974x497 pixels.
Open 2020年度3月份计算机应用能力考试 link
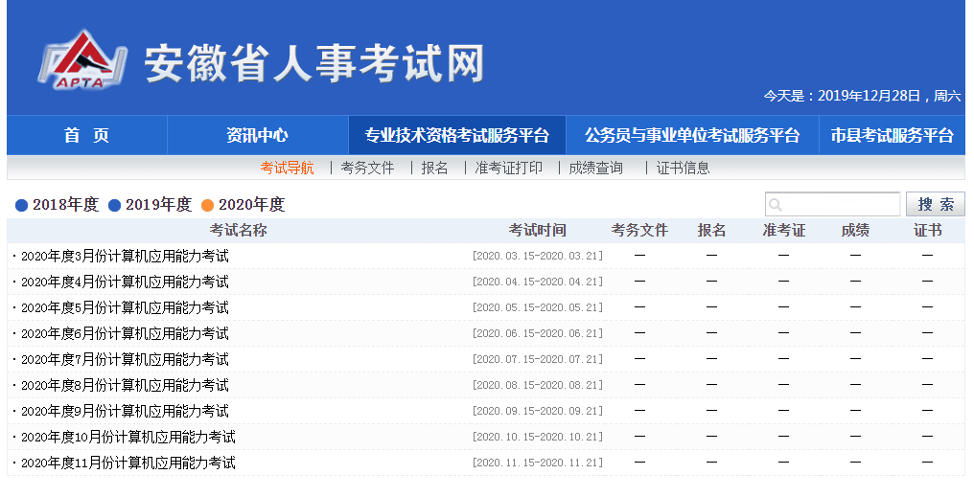click(x=125, y=256)
